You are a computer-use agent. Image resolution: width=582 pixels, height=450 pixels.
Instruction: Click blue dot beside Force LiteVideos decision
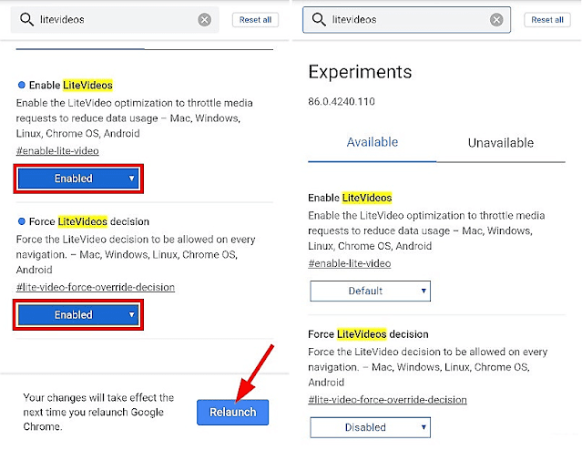pos(22,221)
